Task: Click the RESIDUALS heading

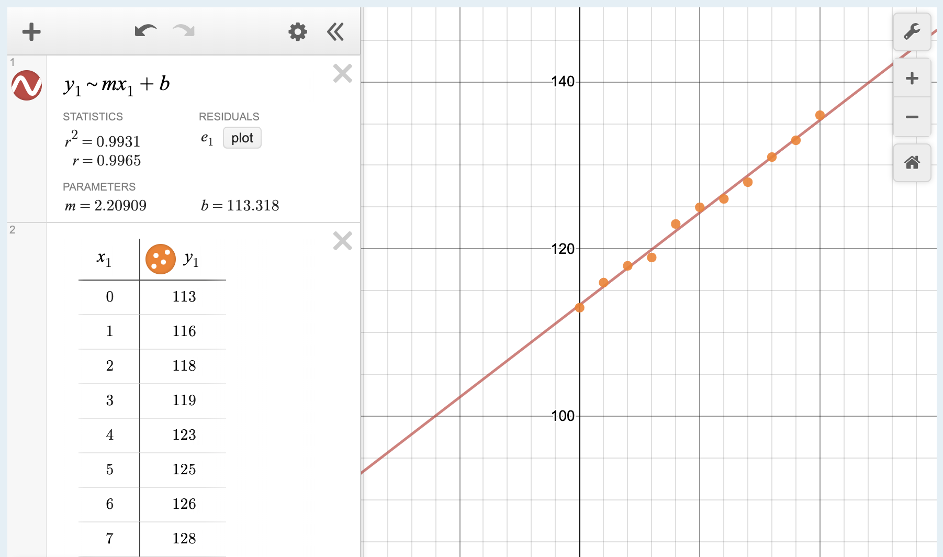Action: [229, 117]
